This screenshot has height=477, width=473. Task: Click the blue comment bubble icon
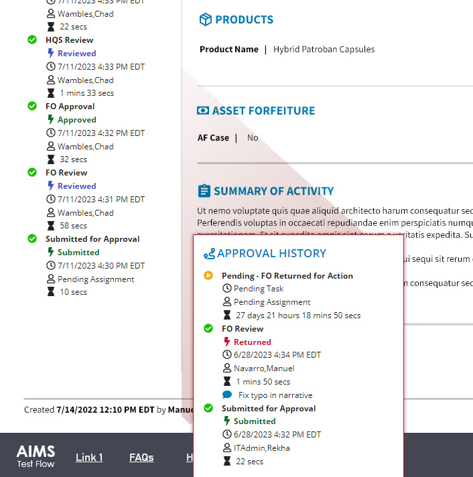[x=227, y=395]
